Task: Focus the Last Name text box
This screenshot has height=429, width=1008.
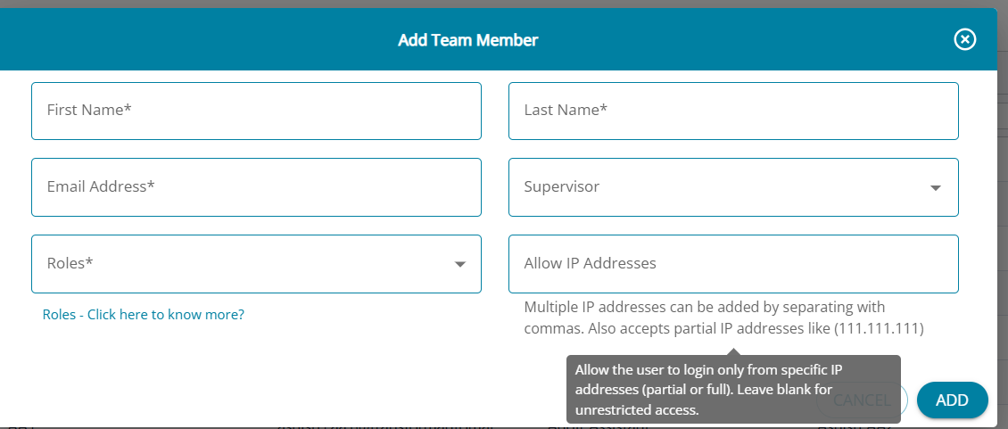Action: pos(733,111)
